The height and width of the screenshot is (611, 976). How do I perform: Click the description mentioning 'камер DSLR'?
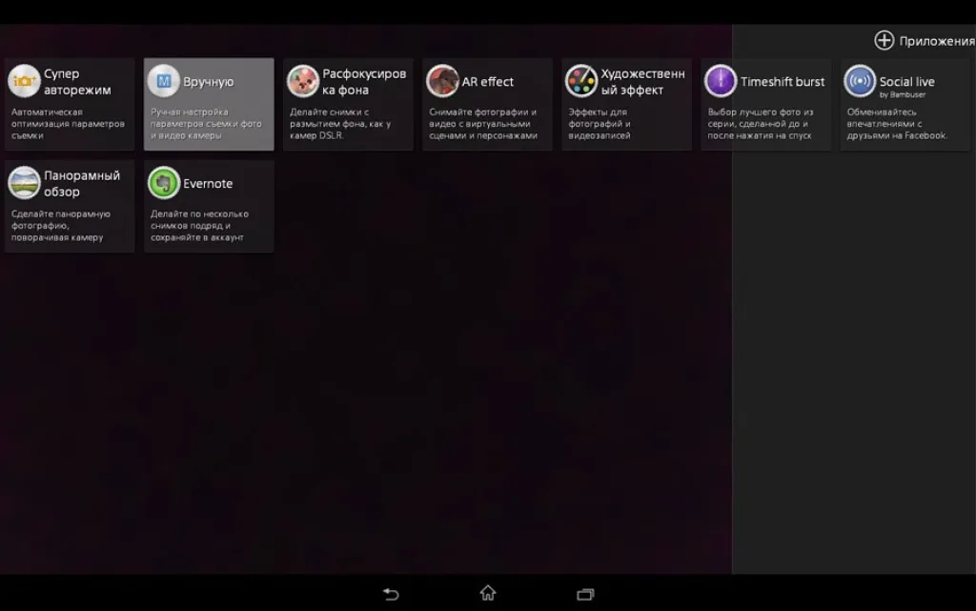pos(340,124)
